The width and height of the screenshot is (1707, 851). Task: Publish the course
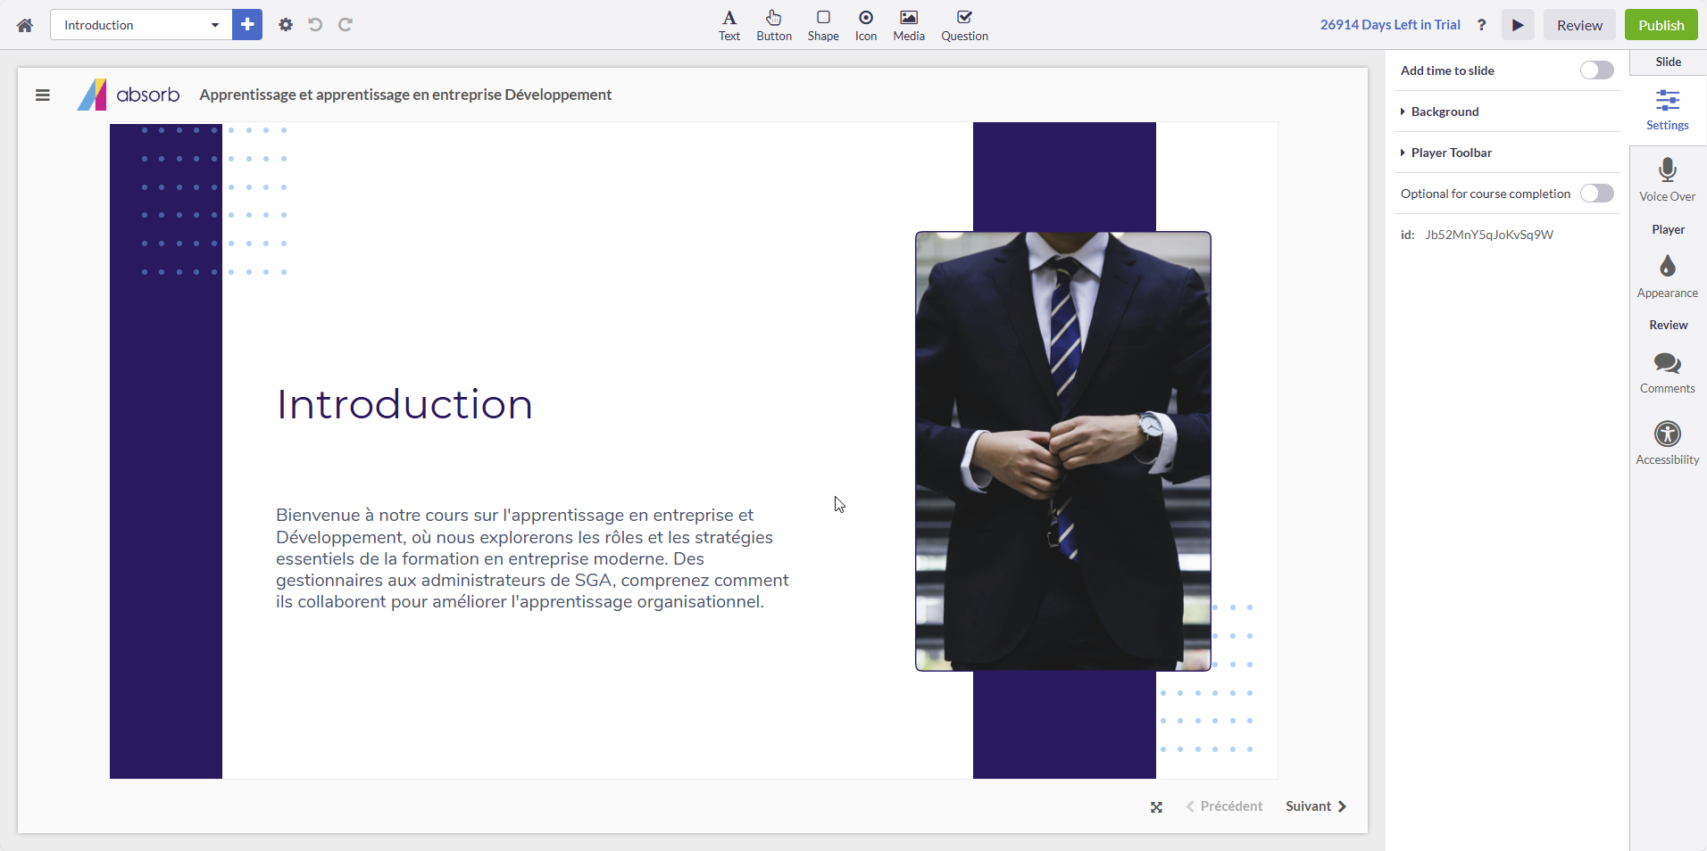[1661, 25]
